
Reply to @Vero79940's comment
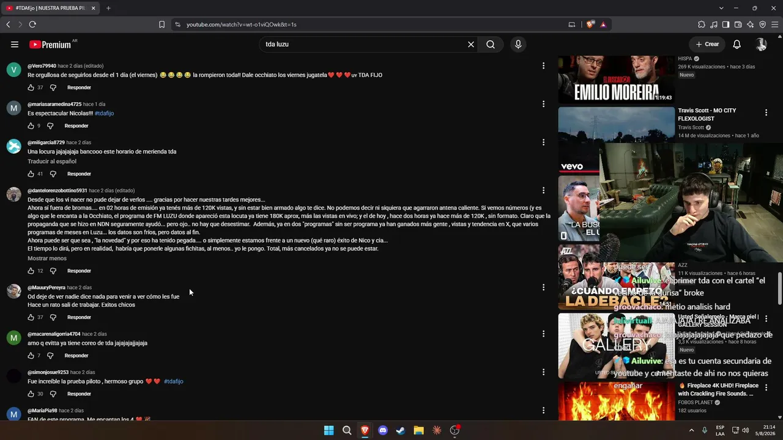point(79,87)
